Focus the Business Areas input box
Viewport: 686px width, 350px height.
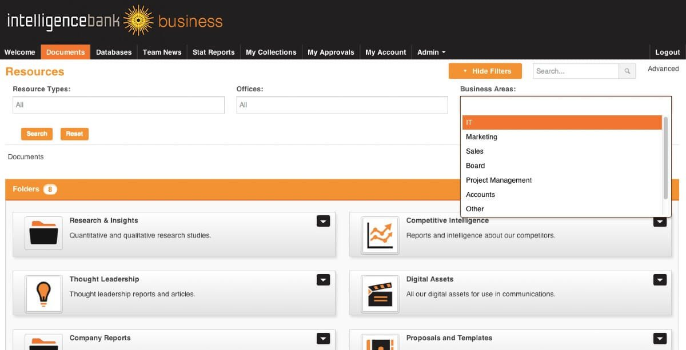coord(565,105)
